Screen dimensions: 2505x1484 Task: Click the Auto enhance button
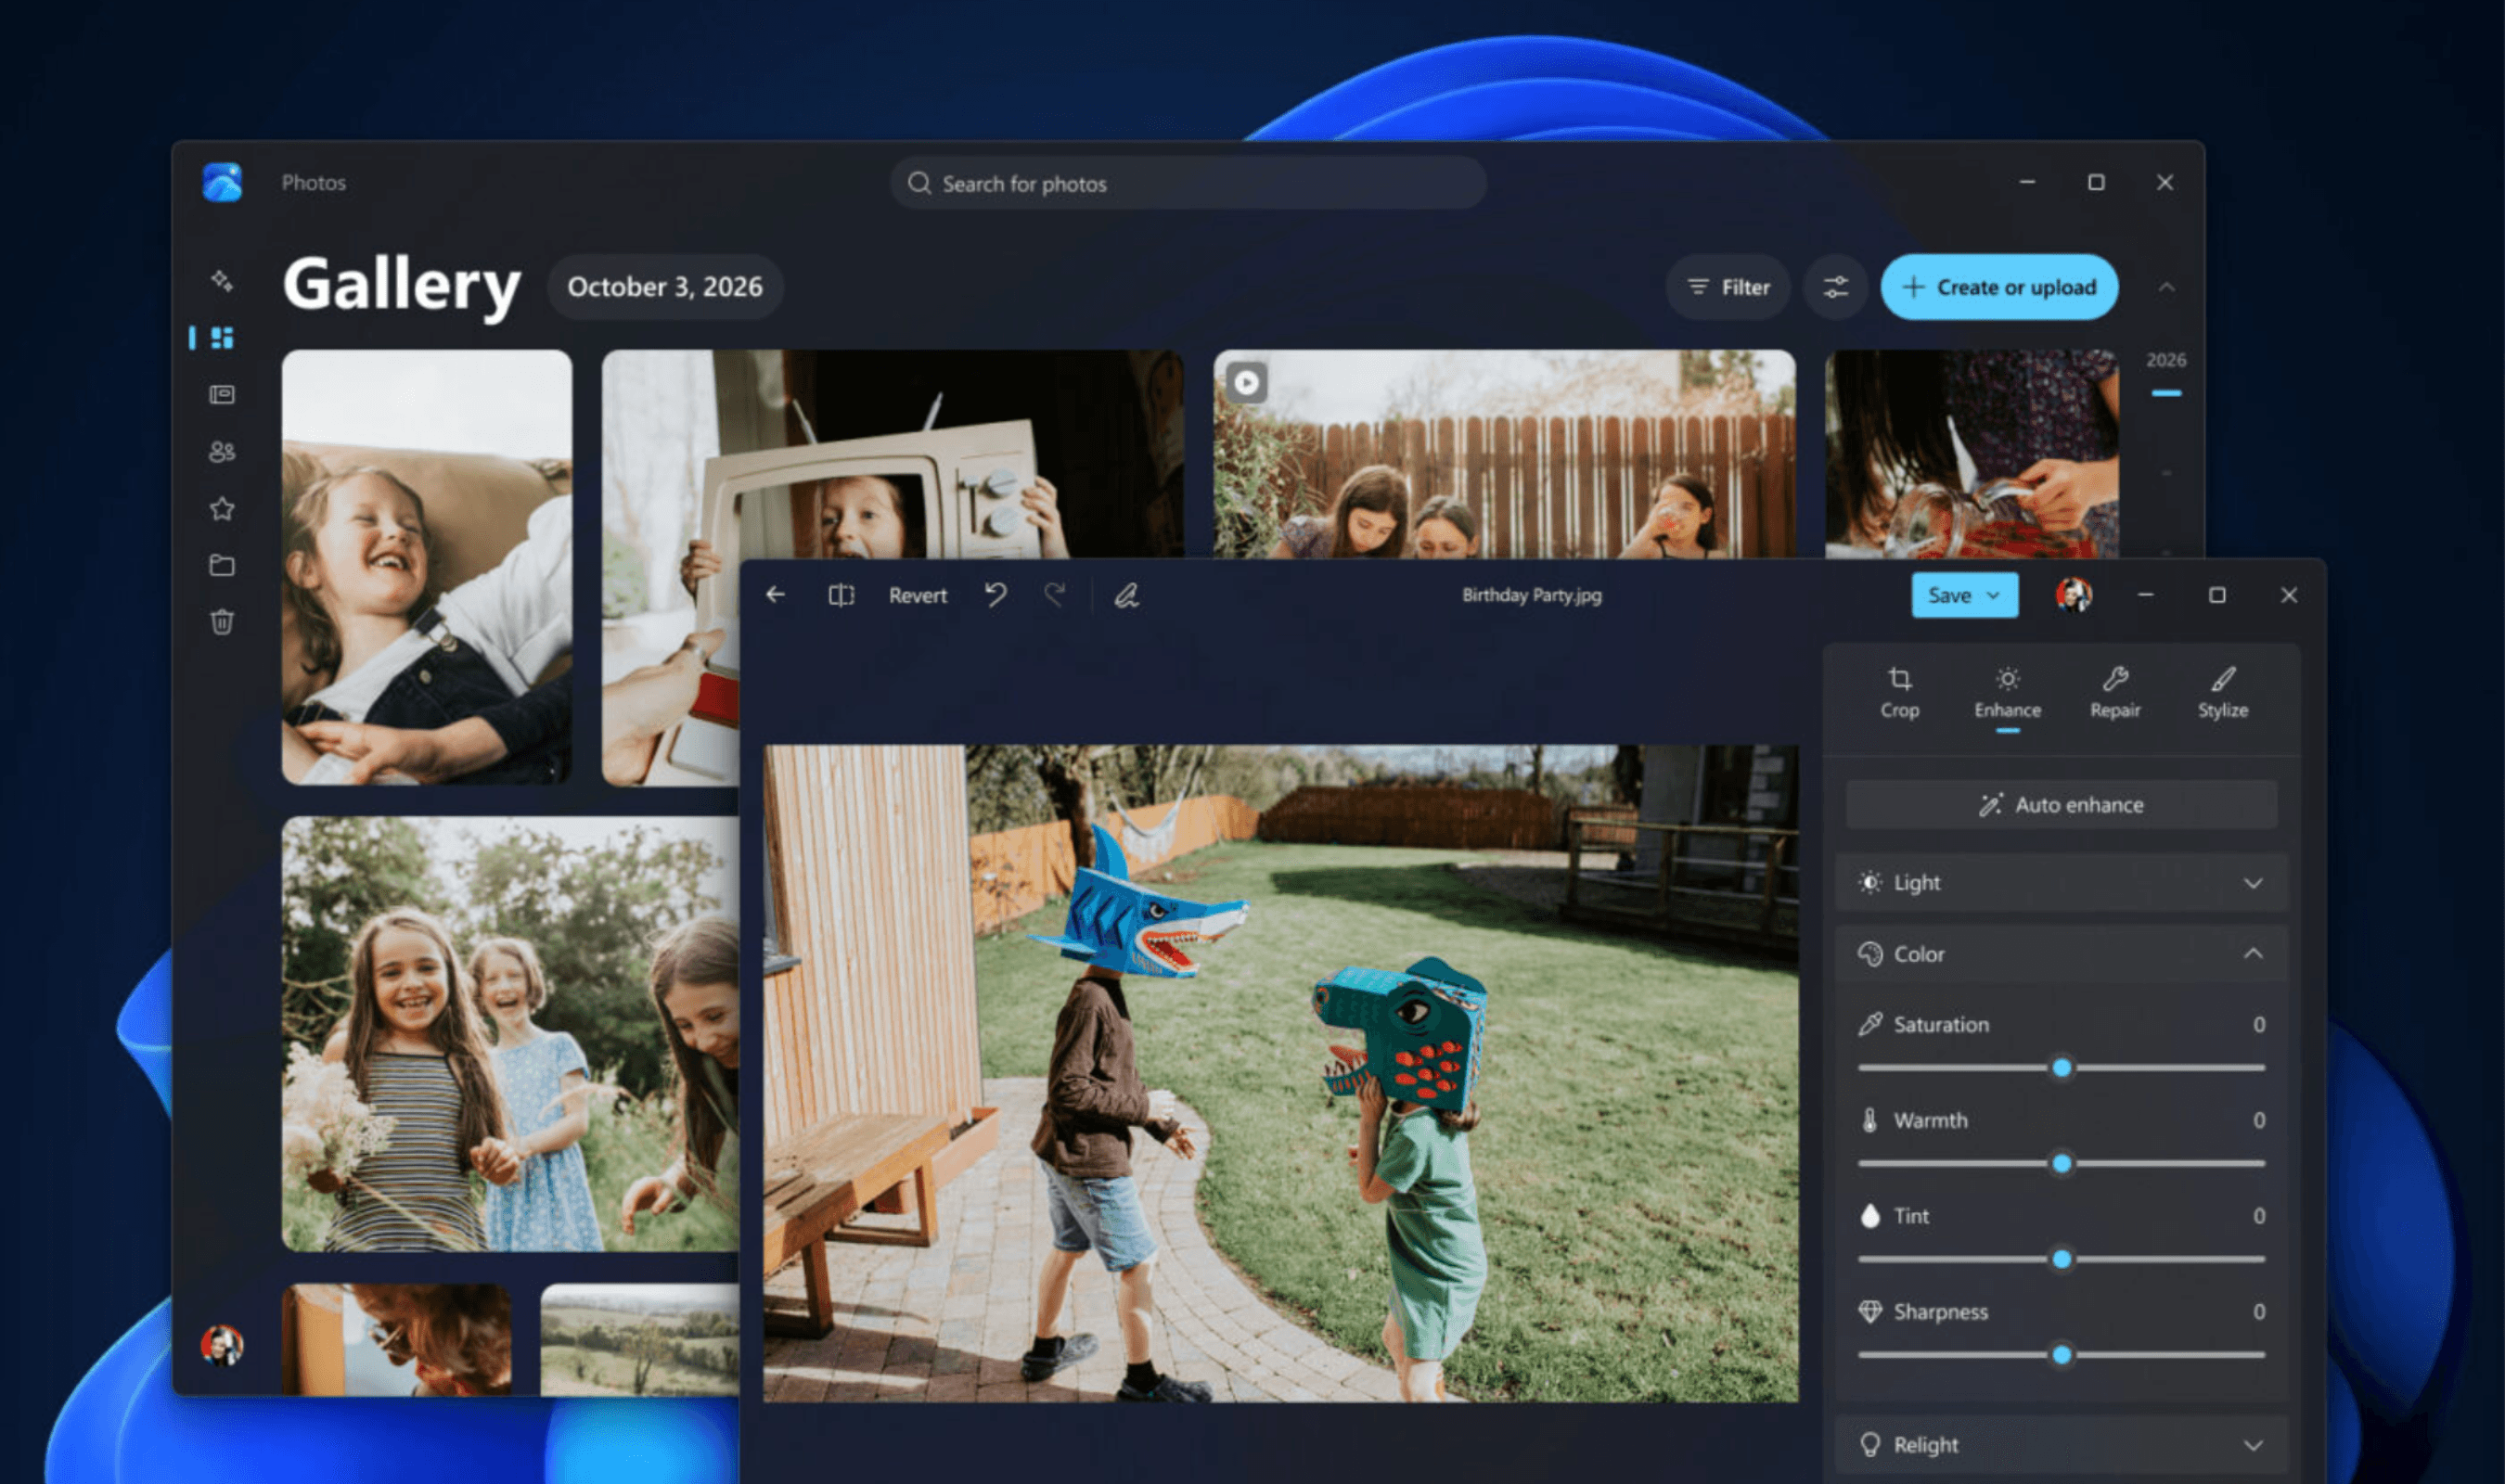tap(2061, 805)
